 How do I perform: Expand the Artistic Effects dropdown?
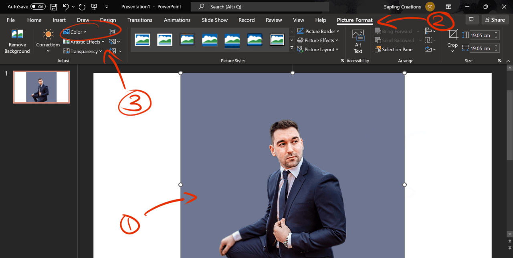pyautogui.click(x=83, y=42)
